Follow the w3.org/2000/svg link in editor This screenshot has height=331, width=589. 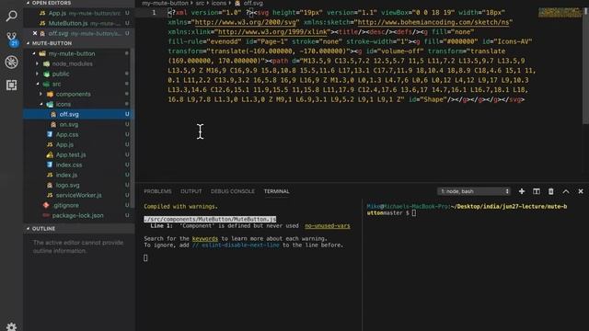point(246,22)
